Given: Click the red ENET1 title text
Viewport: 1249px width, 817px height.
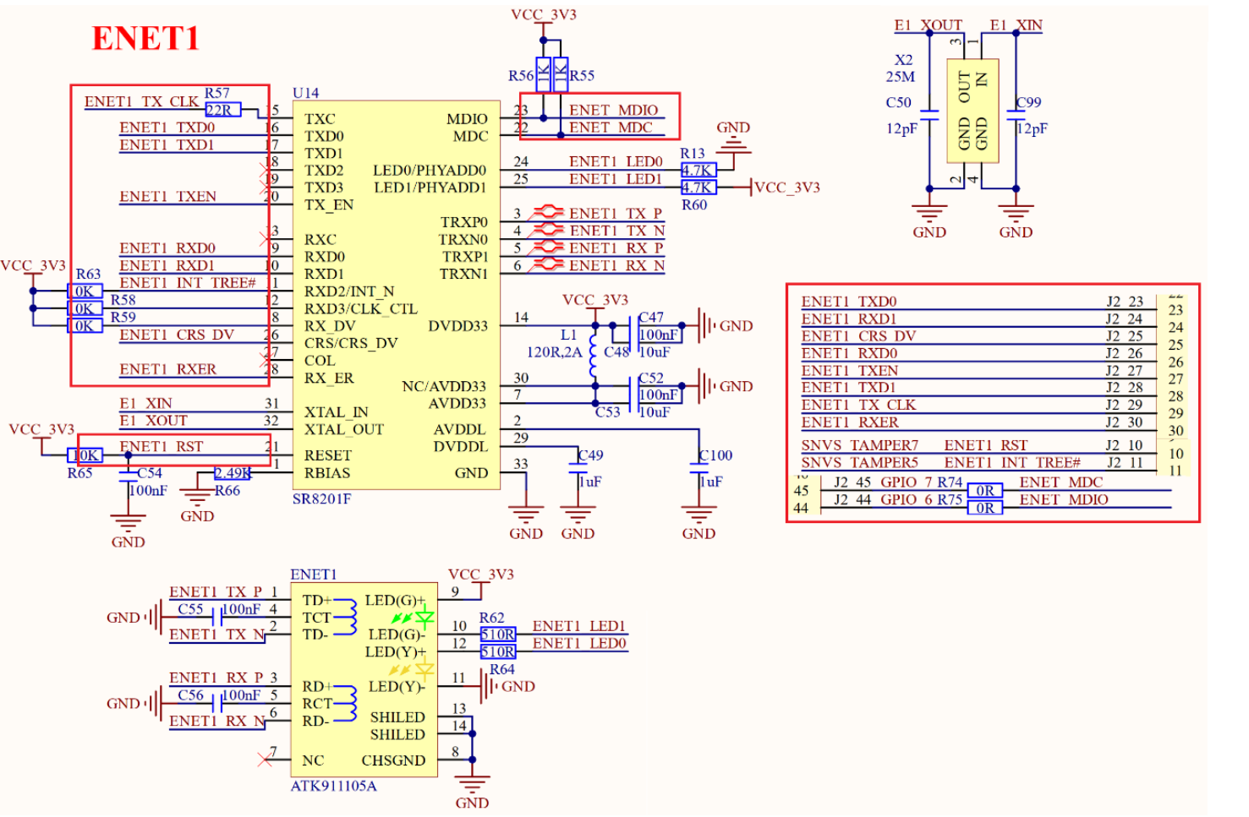Looking at the screenshot, I should tap(145, 38).
